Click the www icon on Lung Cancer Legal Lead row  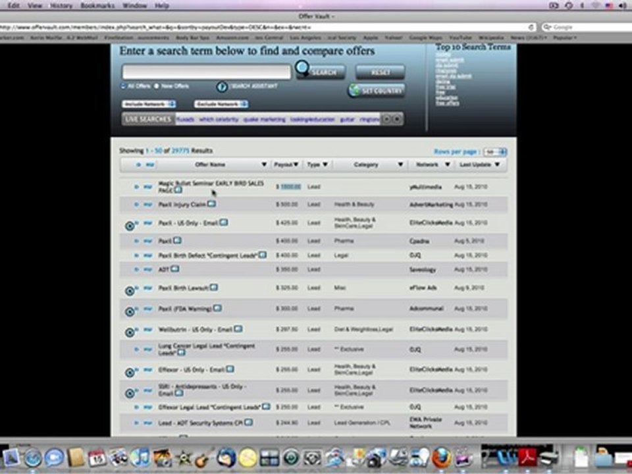pos(148,349)
